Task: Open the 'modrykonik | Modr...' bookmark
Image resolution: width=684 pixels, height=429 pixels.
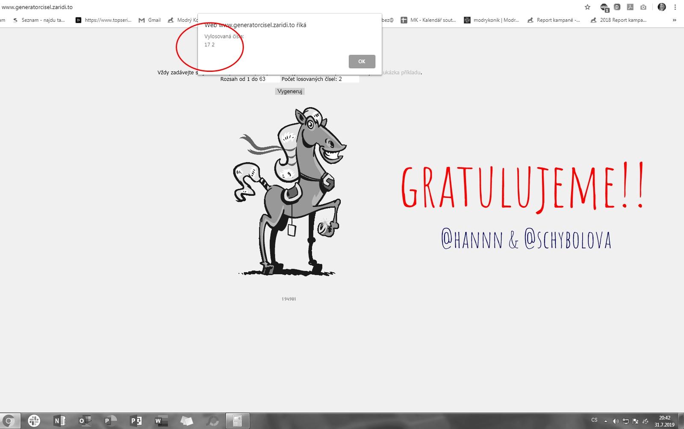Action: coord(492,20)
